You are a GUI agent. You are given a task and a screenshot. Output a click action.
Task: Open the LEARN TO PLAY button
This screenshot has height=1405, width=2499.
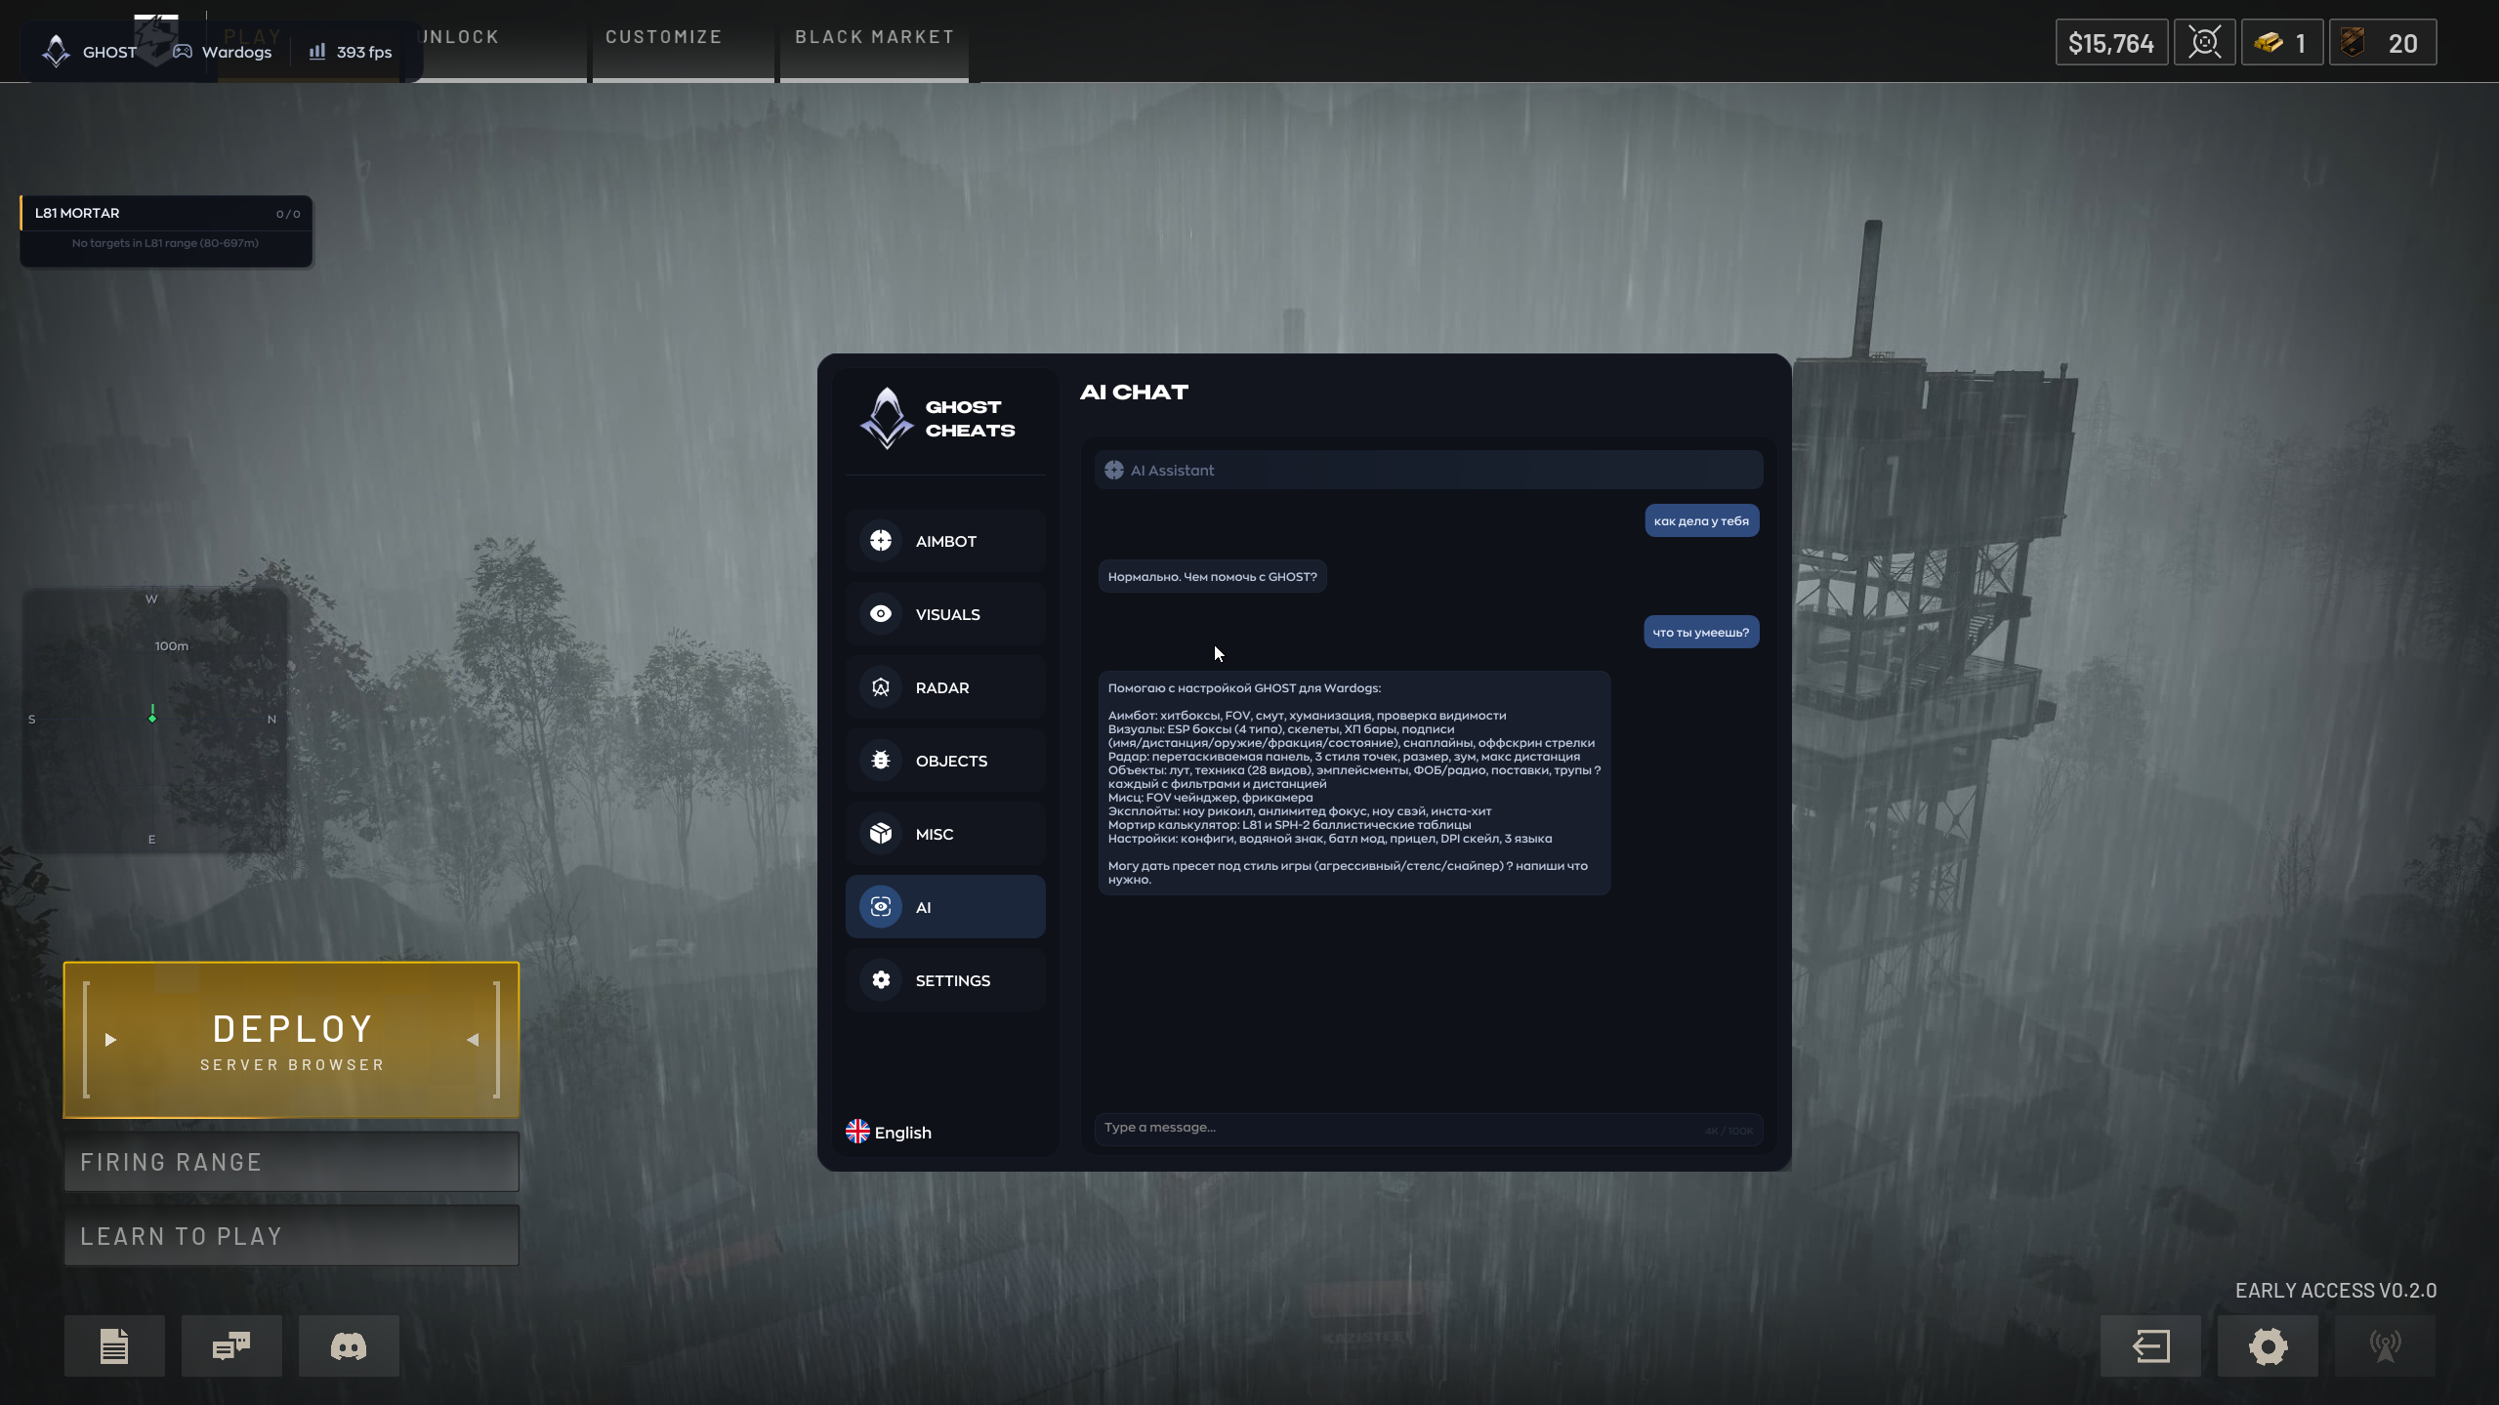292,1236
